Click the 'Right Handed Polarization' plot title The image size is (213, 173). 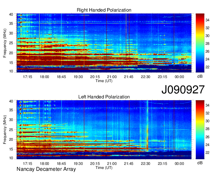point(104,10)
